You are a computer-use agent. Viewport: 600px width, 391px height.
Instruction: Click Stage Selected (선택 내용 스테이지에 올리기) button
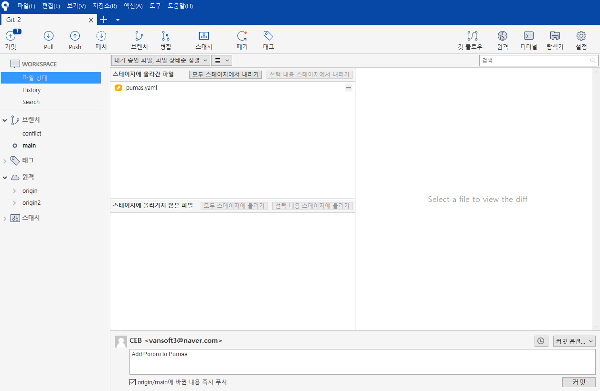pos(312,206)
